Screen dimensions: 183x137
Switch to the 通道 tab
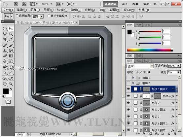(138, 61)
